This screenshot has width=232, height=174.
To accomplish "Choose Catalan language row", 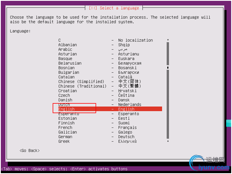I will [110, 77].
